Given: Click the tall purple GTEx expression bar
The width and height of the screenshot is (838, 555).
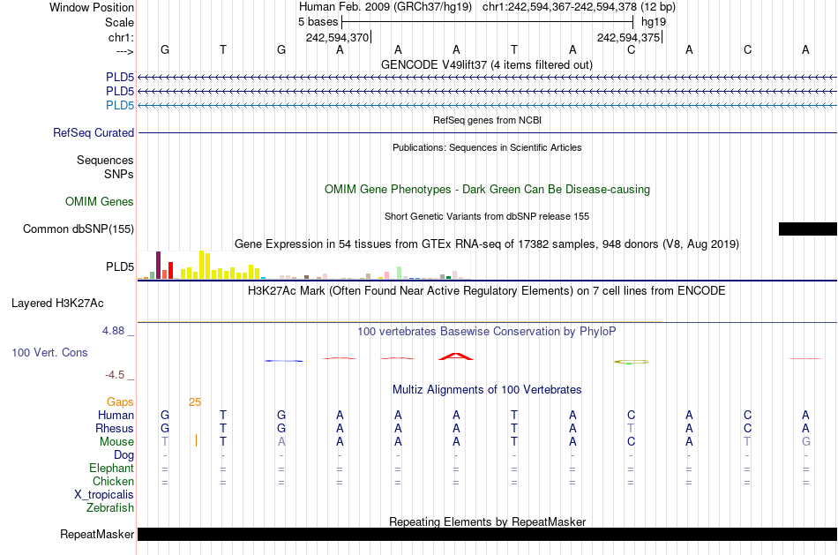Looking at the screenshot, I should [x=158, y=266].
